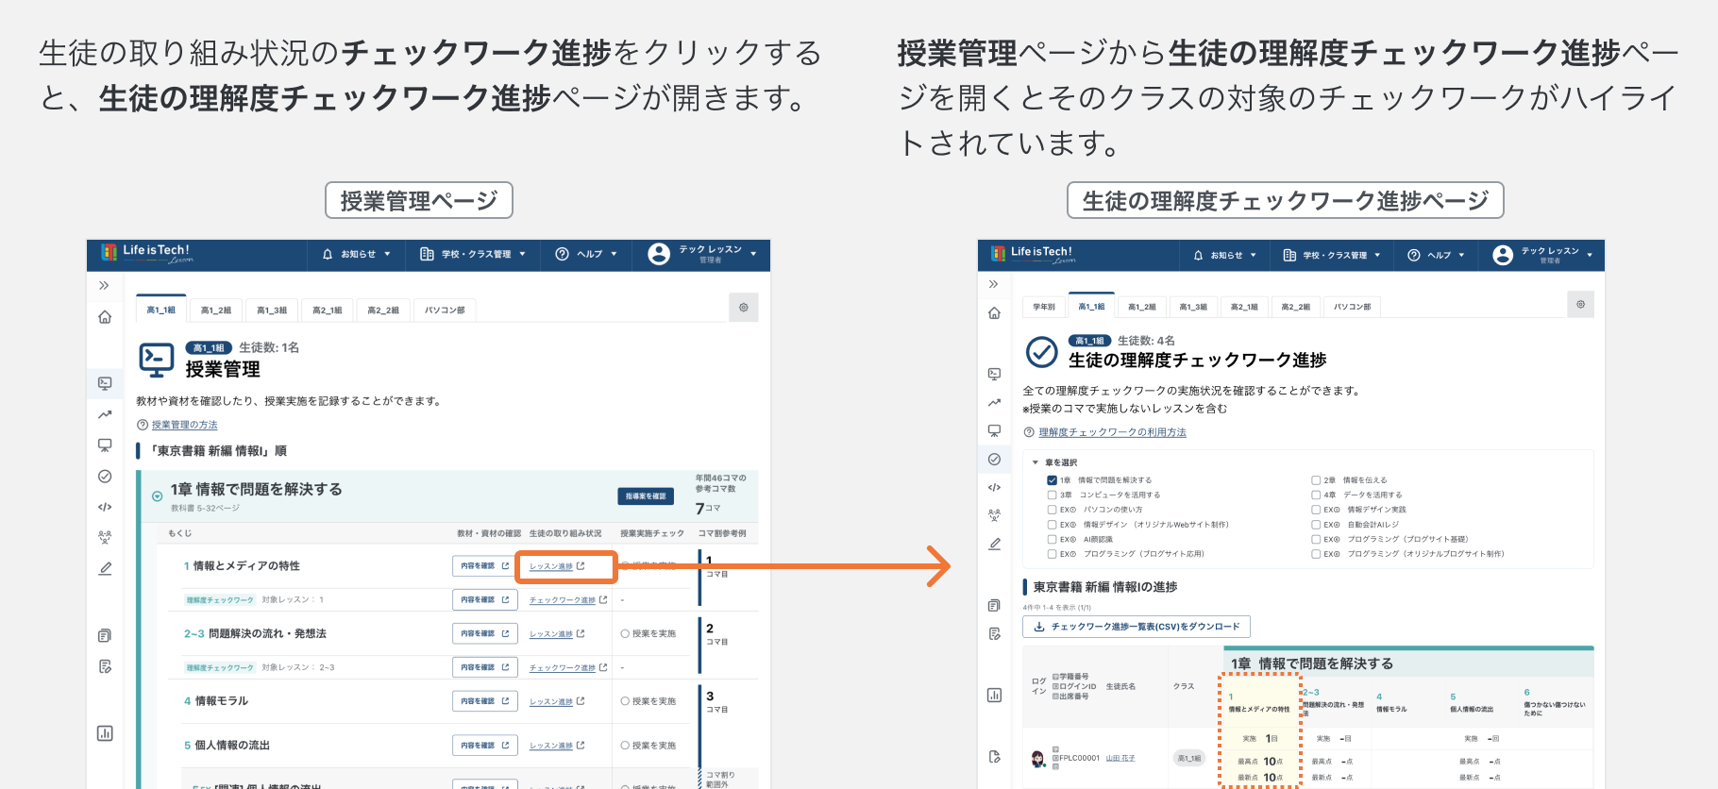Switch to 高2_2組 tab in チェックワーク進捗 window
Image resolution: width=1718 pixels, height=789 pixels.
click(x=1296, y=307)
